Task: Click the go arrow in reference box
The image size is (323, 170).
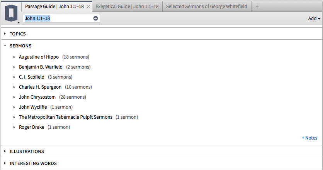Action: click(x=95, y=18)
